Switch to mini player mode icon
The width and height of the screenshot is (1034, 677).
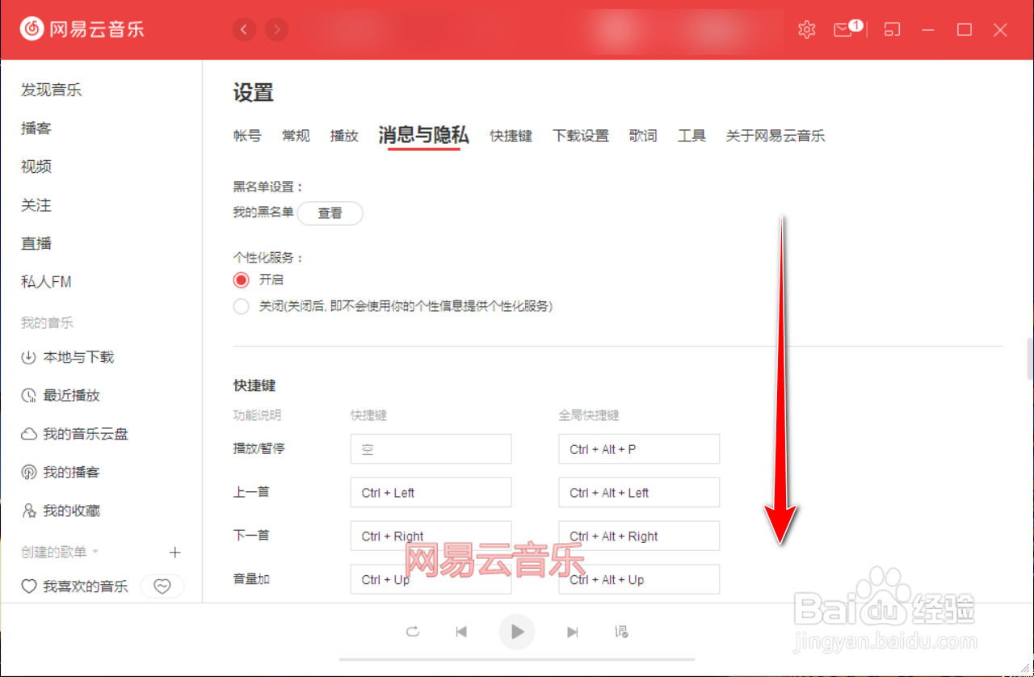pos(892,30)
